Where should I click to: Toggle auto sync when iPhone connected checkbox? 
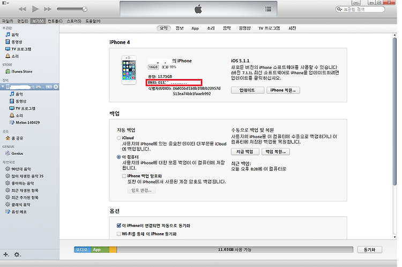(118, 226)
